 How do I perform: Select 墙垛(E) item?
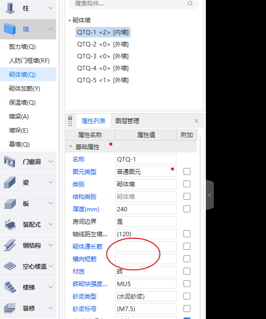click(18, 130)
